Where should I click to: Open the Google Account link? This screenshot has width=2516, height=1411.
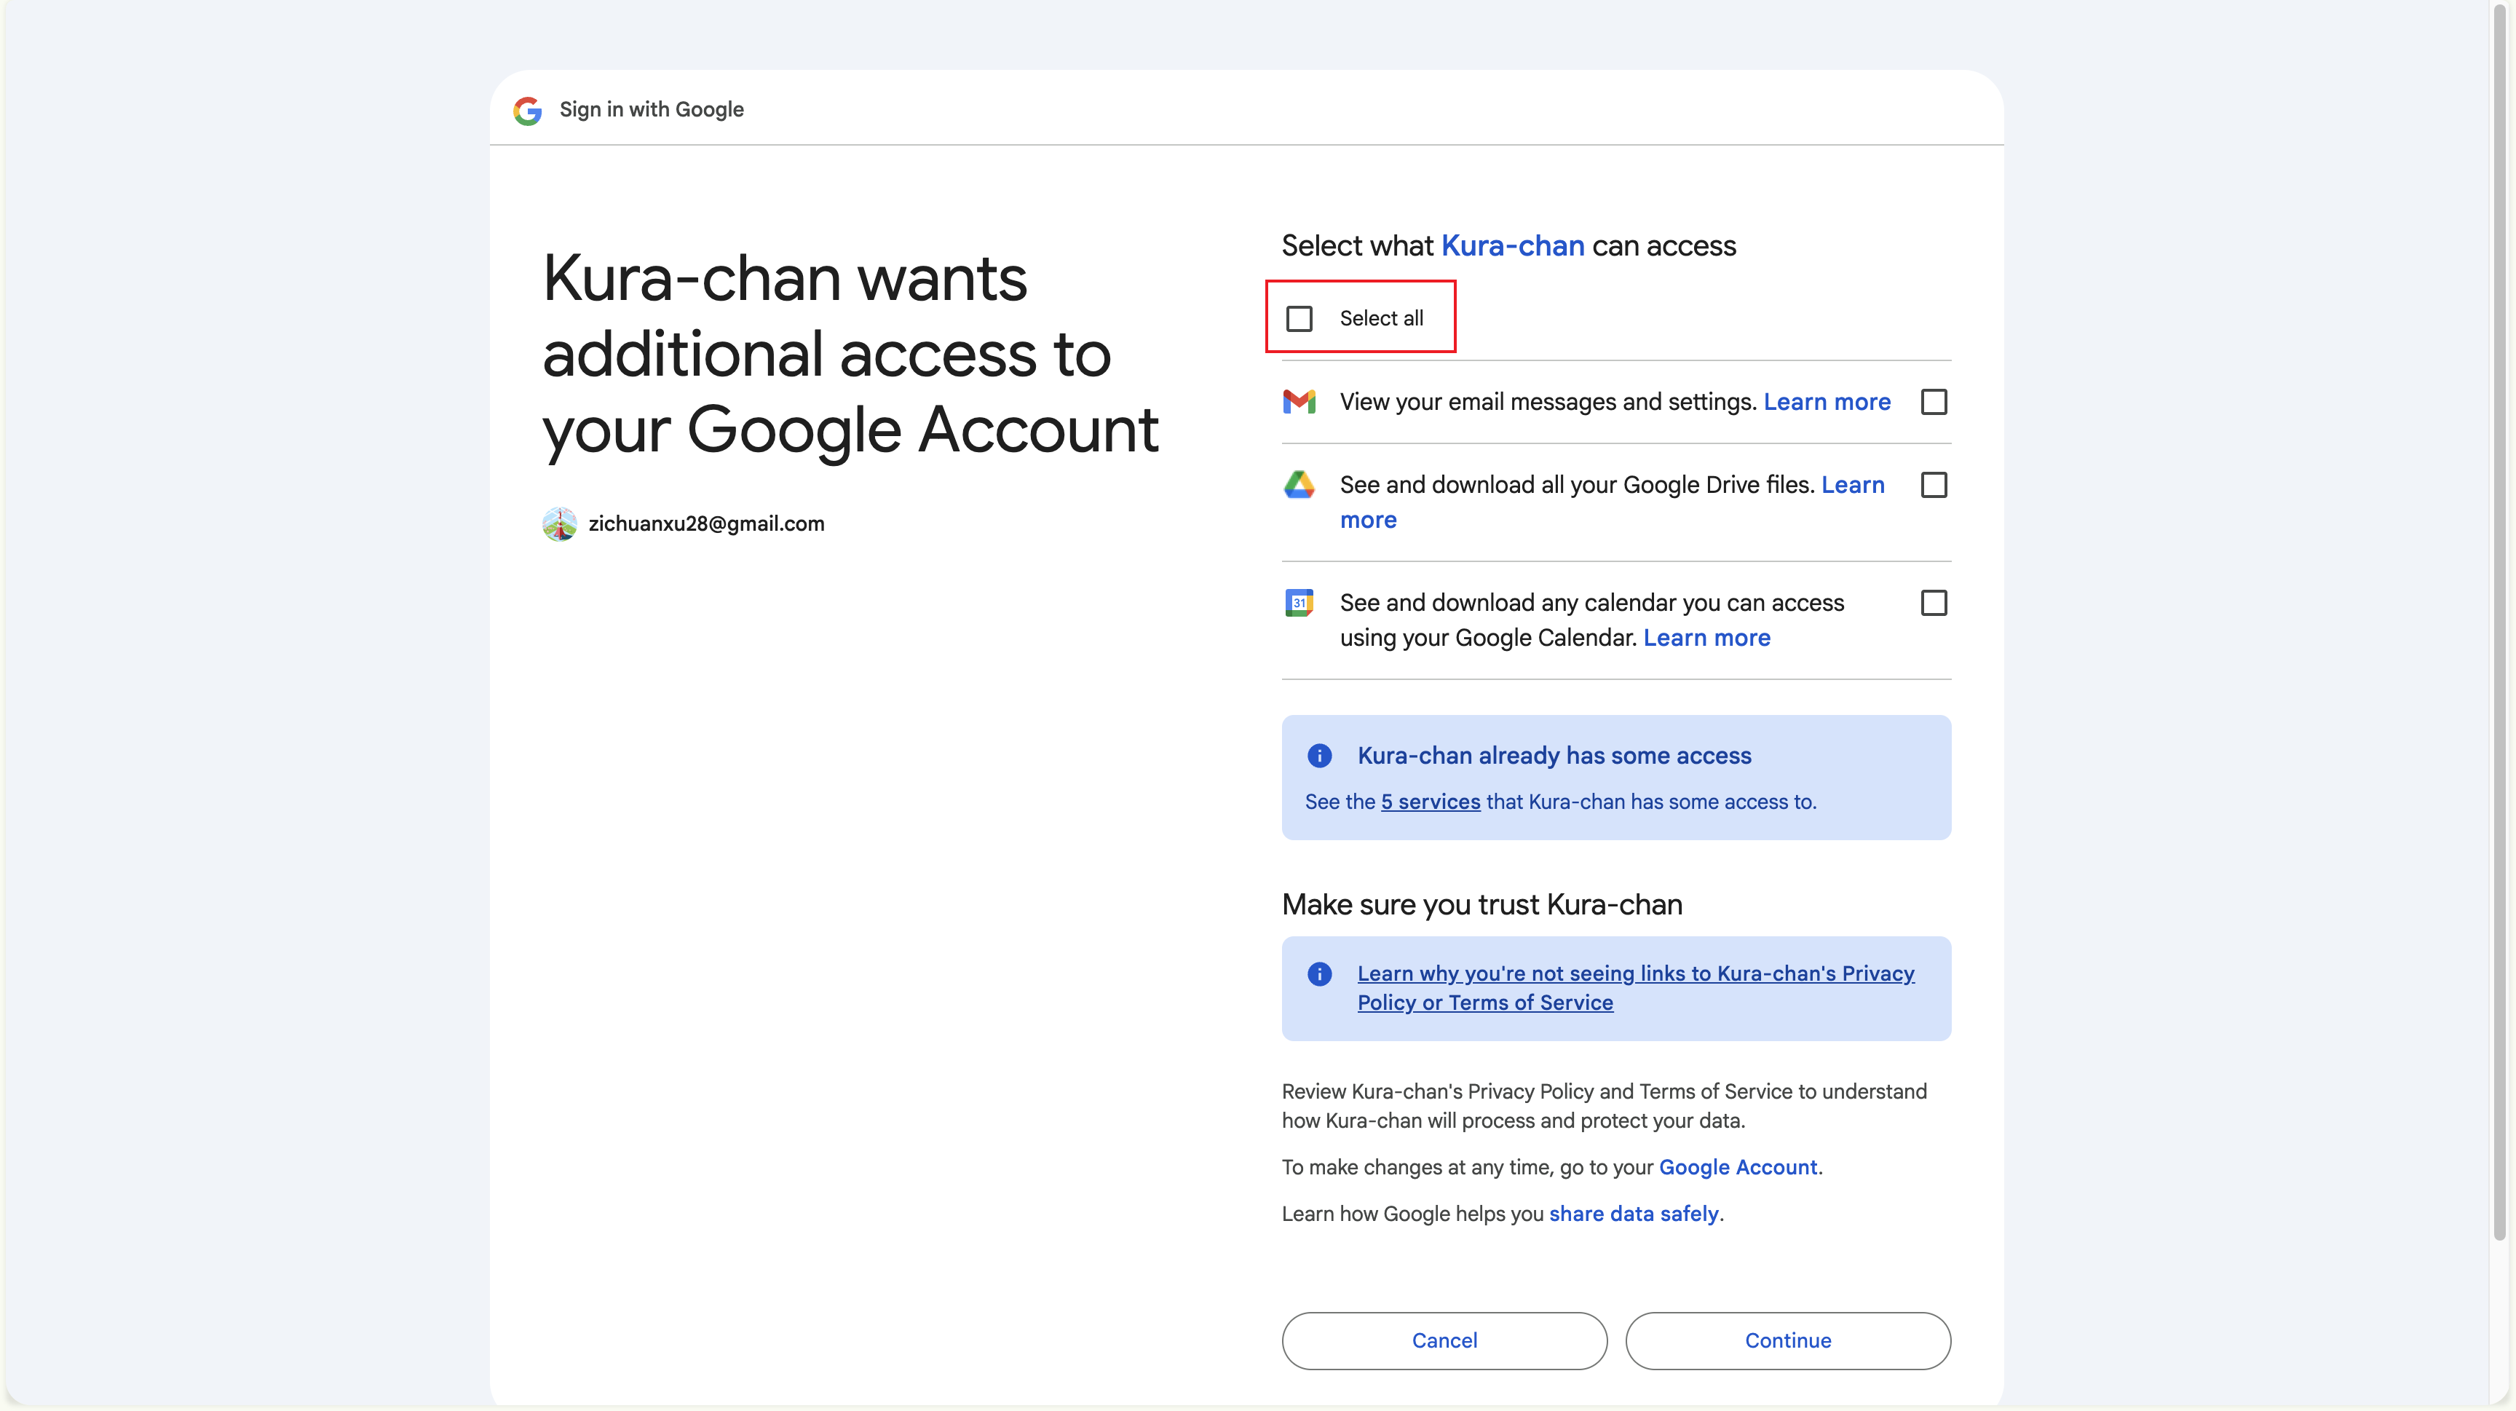[1738, 1168]
